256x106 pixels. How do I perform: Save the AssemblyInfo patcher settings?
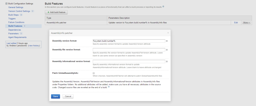coord(55,96)
